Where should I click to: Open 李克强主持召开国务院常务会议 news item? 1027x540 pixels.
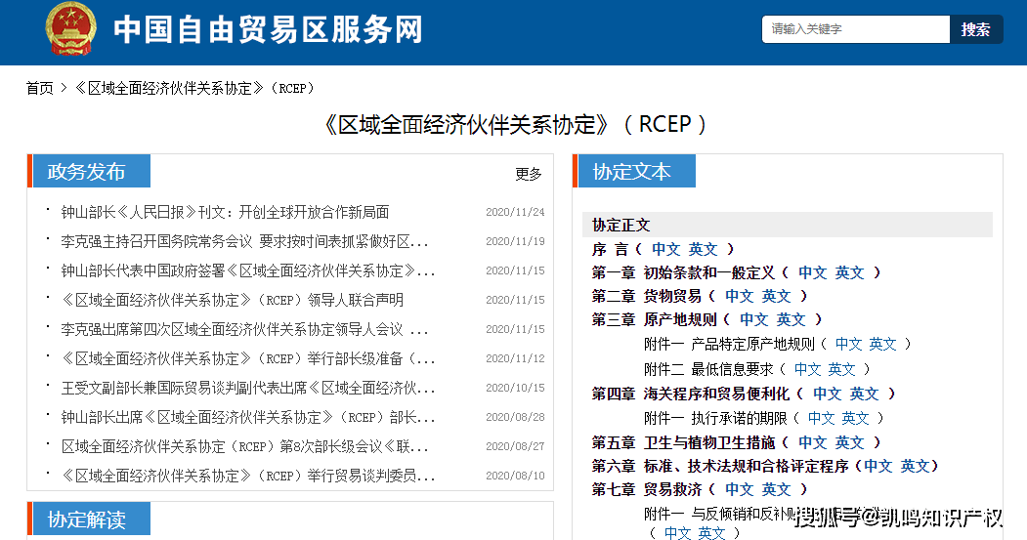244,241
